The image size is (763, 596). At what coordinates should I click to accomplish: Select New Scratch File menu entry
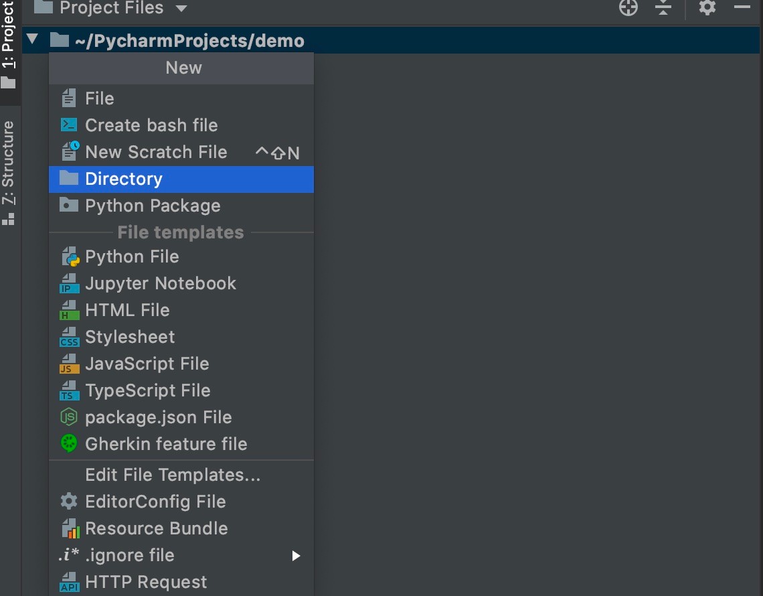(181, 152)
